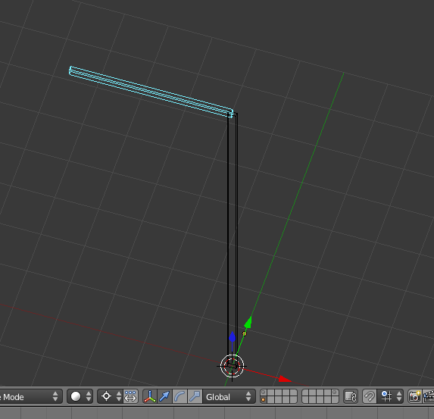Open snap element type dropdown

pyautogui.click(x=391, y=396)
